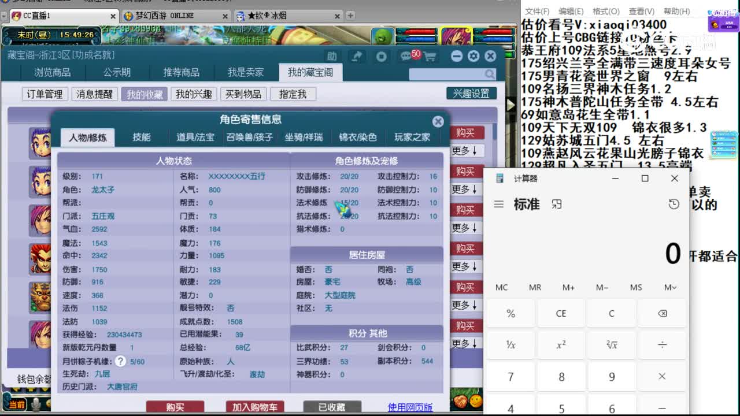Expand the fifth 更多 dropdown in list

pyautogui.click(x=465, y=305)
